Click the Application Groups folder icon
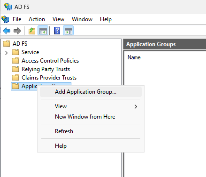Screen dimensions: 206x177 click(x=15, y=86)
